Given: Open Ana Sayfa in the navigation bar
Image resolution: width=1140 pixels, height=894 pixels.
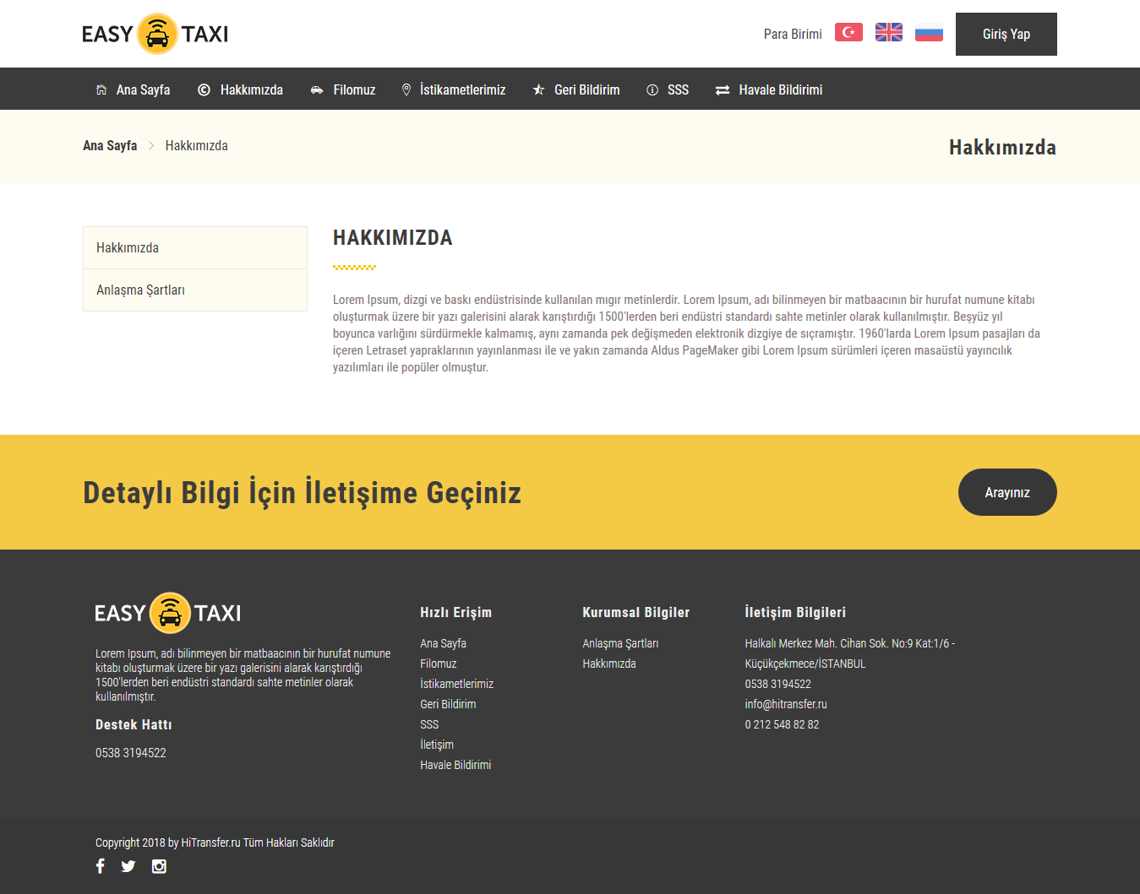Looking at the screenshot, I should (x=143, y=89).
